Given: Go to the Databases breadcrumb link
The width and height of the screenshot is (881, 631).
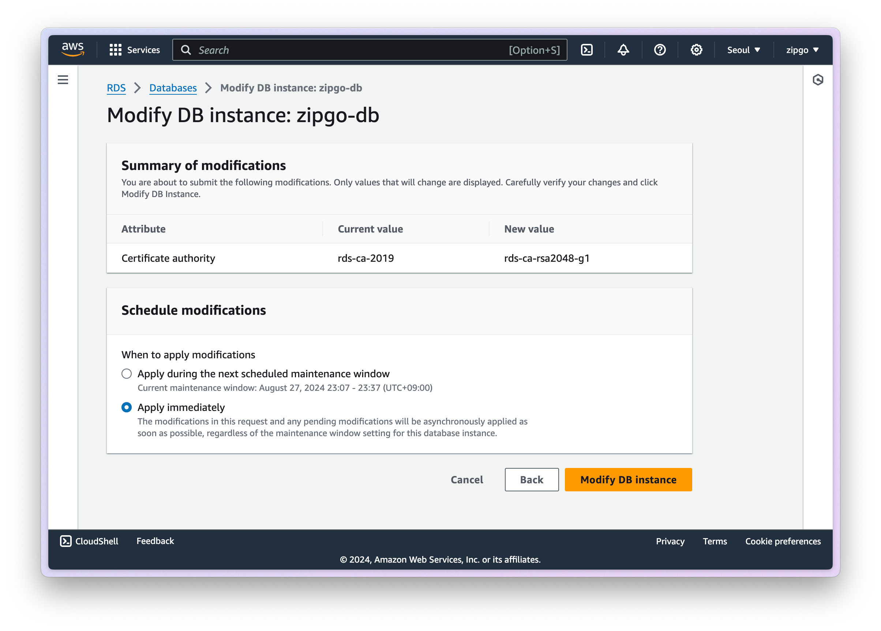Looking at the screenshot, I should pos(173,88).
